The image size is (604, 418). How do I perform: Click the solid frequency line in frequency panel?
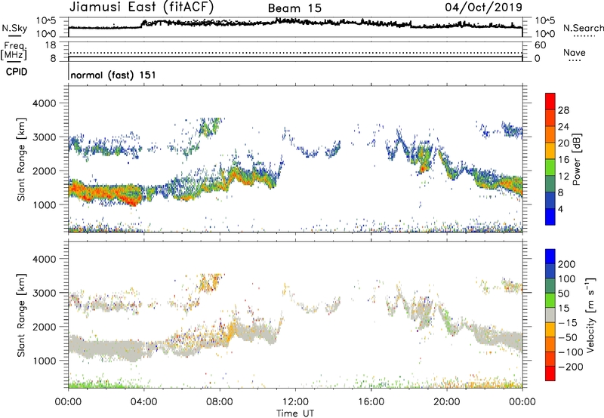click(x=295, y=57)
